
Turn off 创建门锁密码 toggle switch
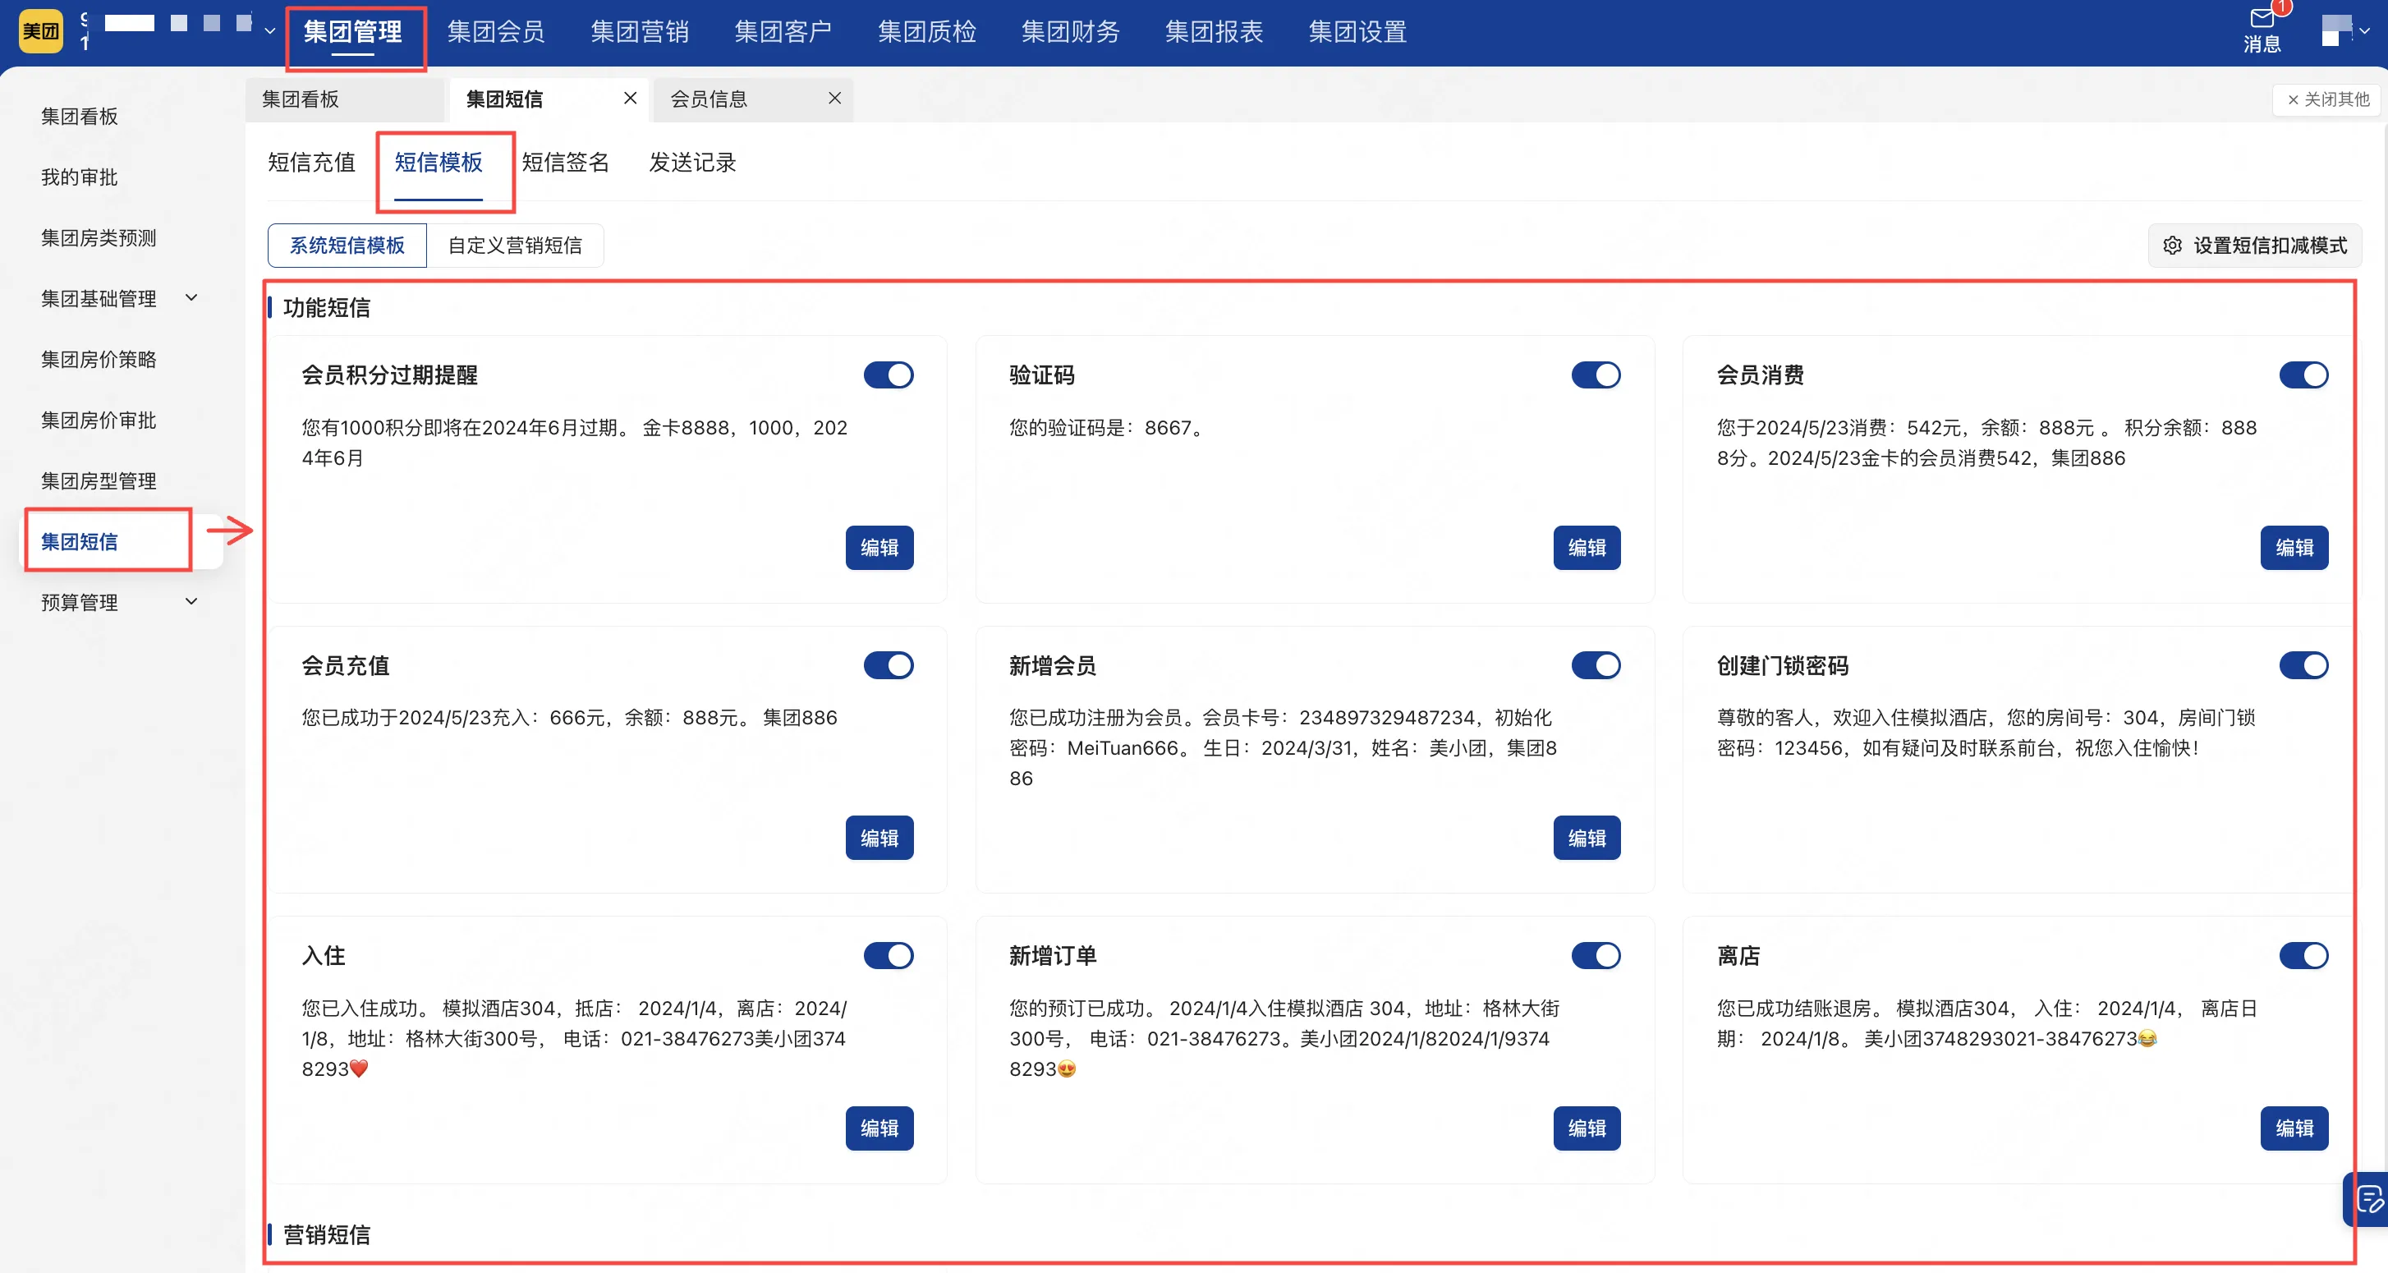click(x=2303, y=666)
